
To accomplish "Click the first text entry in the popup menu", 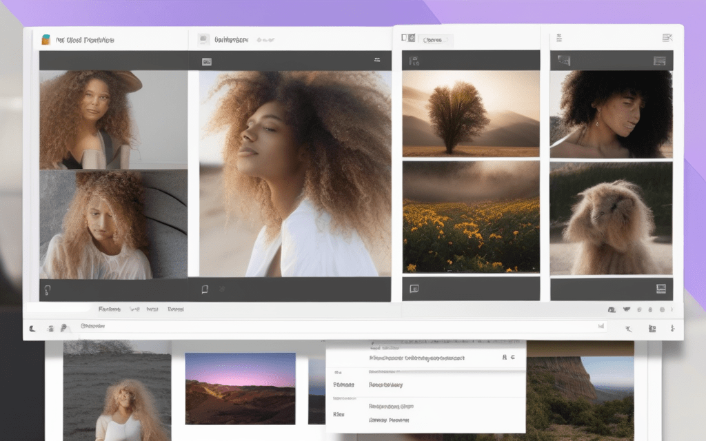I will coord(416,358).
